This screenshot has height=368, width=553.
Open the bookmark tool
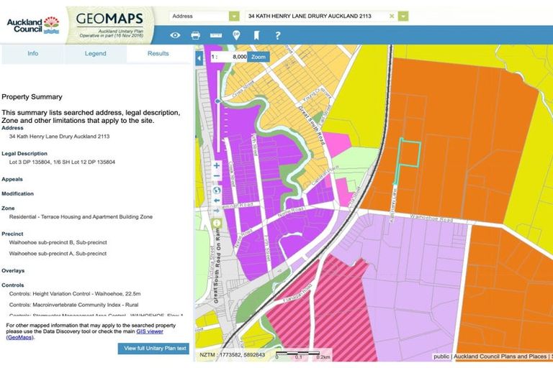(x=256, y=35)
